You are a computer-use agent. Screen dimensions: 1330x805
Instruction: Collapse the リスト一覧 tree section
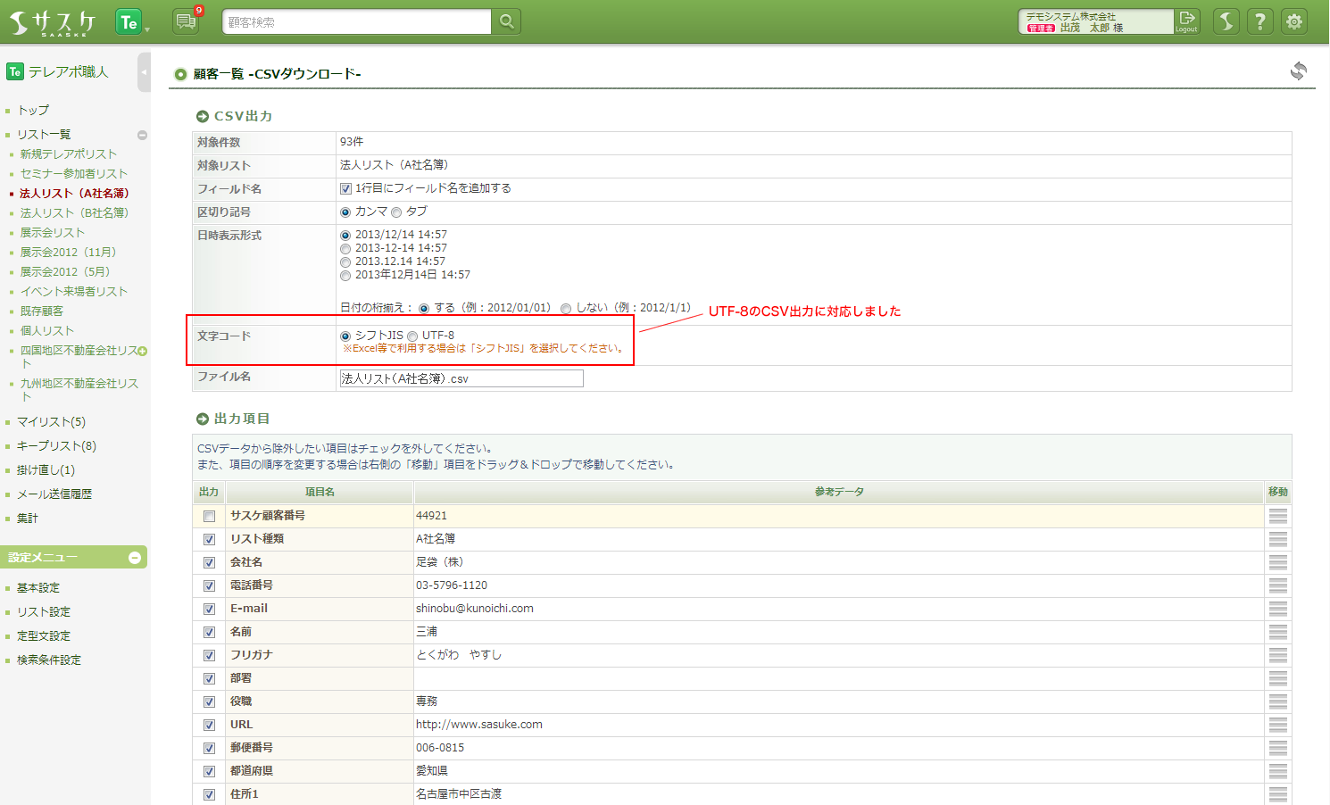point(142,135)
